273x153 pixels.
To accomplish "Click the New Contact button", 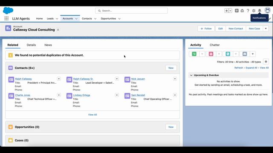I will (235, 28).
